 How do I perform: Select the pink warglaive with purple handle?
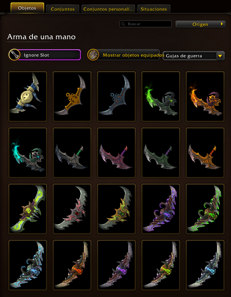[116, 153]
